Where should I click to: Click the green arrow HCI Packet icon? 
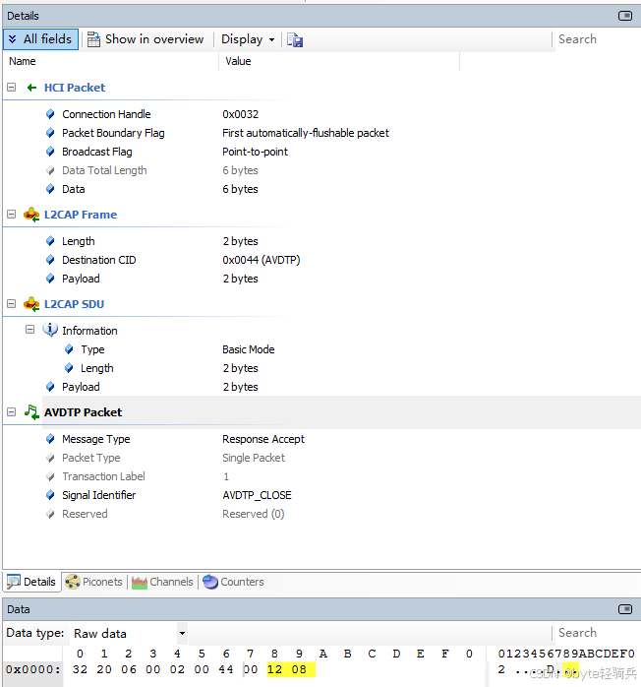[31, 88]
